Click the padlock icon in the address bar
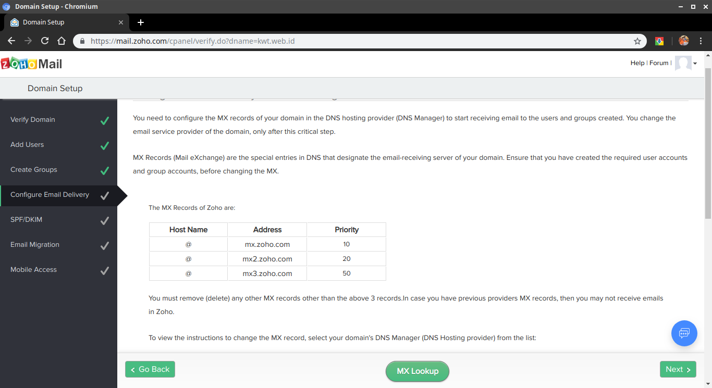 pos(82,41)
